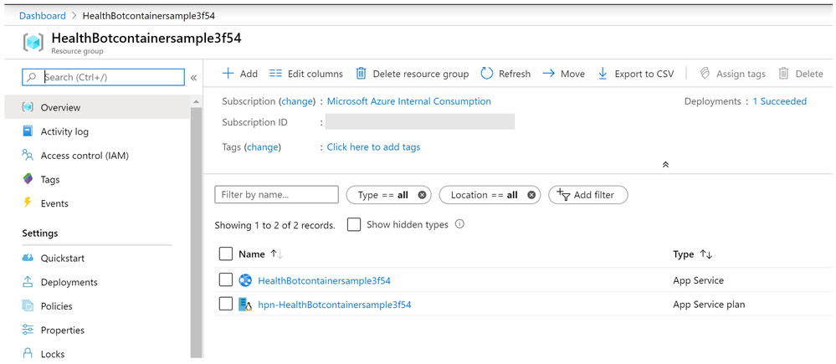Open Microsoft Azure Internal Consumption subscription link
Viewport: 836px width, 364px height.
409,101
